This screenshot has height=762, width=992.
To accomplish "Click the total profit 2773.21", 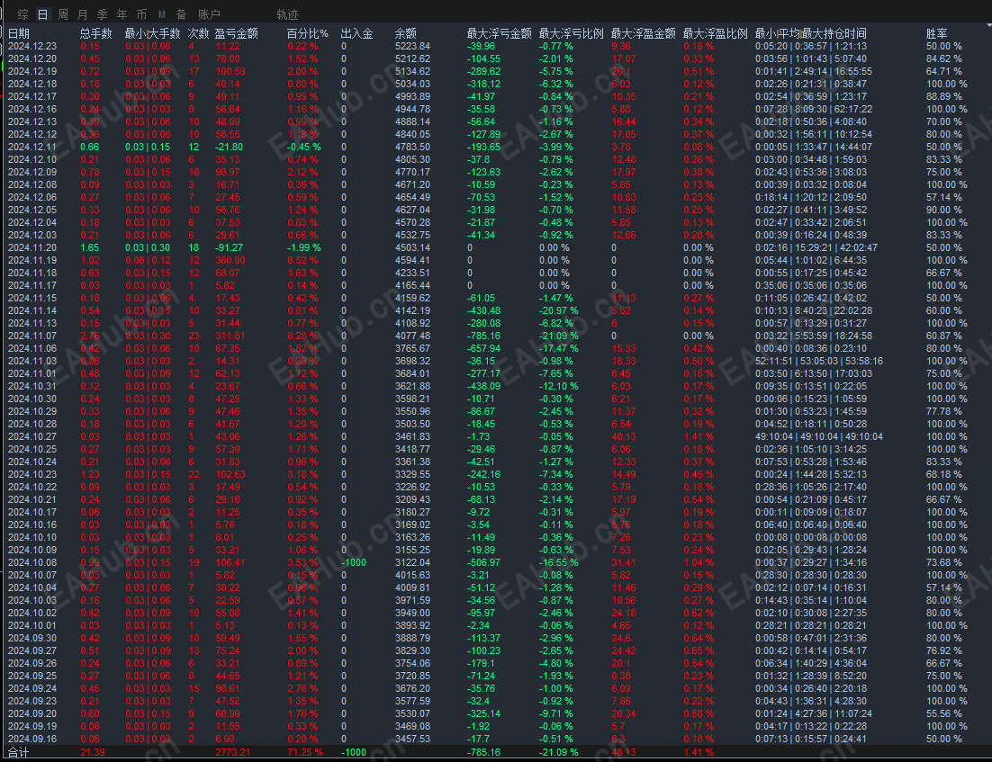I will 232,752.
